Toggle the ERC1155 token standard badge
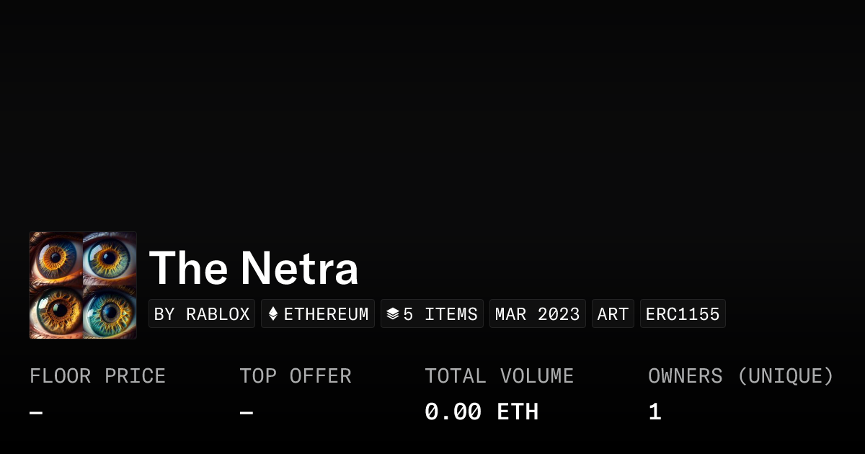865x454 pixels. click(x=683, y=313)
